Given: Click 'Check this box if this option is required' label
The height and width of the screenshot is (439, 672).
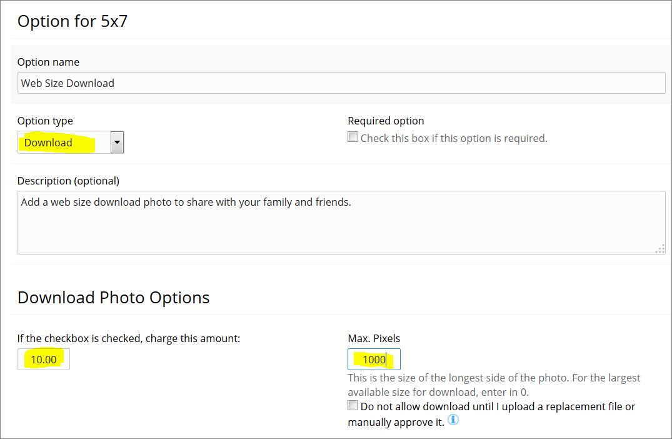Looking at the screenshot, I should pyautogui.click(x=454, y=138).
